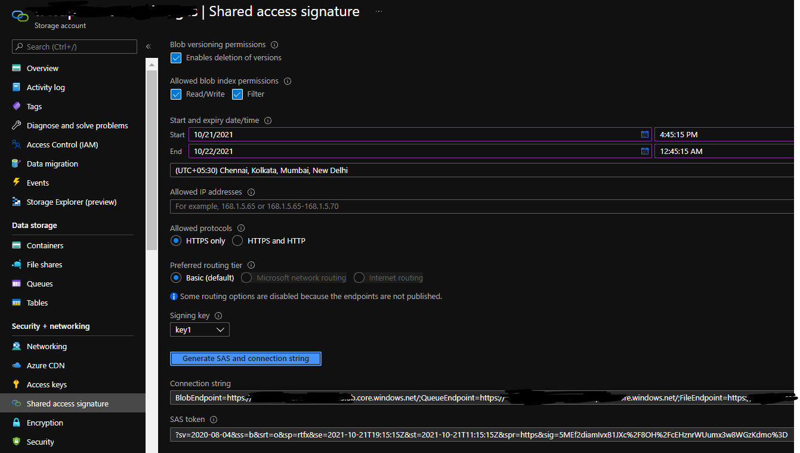Click info icon next to Allowed blob index permissions
This screenshot has width=800, height=453.
[x=288, y=81]
